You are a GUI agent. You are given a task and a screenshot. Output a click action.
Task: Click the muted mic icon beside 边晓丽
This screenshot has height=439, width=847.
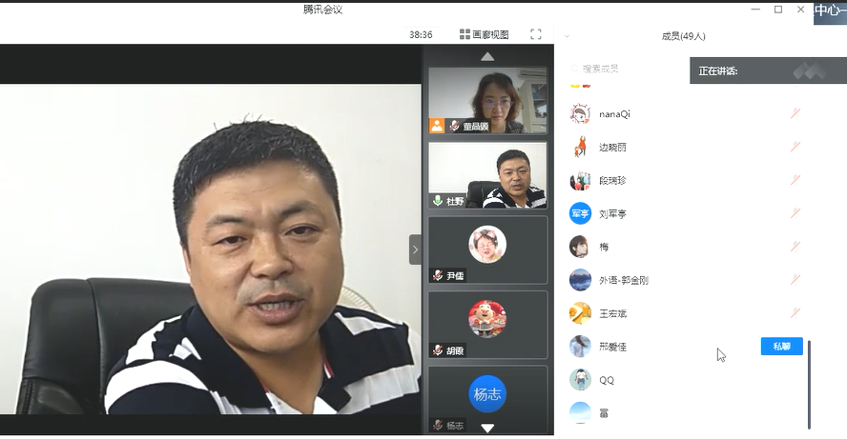click(795, 147)
